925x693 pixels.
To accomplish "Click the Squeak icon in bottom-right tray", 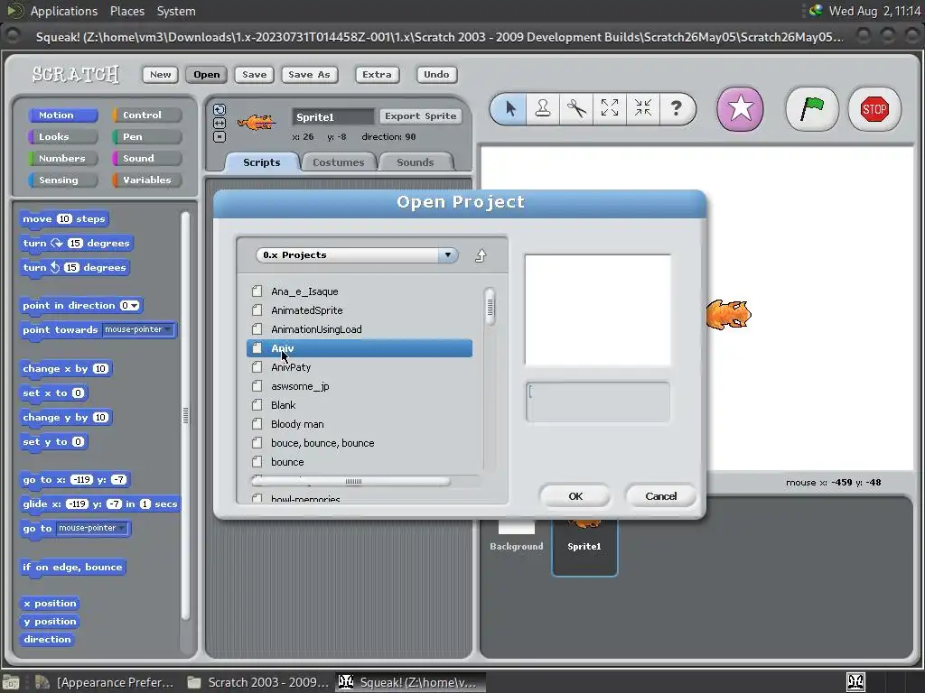I will [855, 682].
